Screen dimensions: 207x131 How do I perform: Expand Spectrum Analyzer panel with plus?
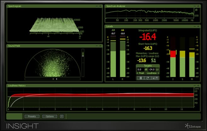click(198, 6)
